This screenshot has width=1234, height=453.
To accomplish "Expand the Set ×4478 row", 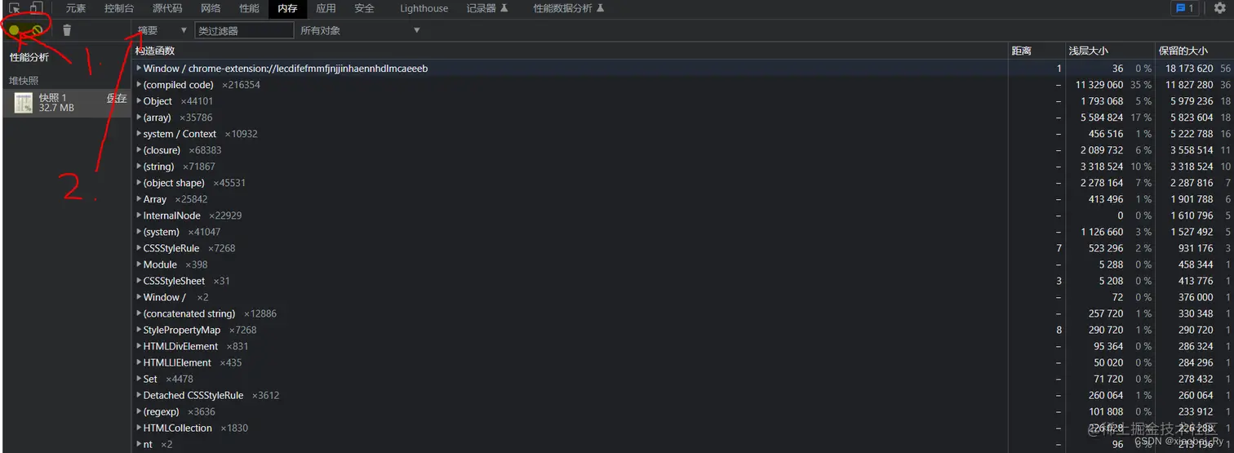I will coord(139,379).
